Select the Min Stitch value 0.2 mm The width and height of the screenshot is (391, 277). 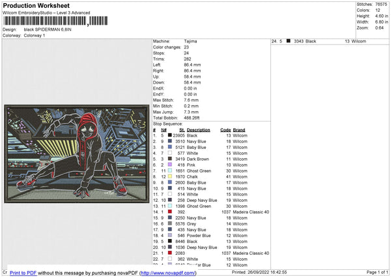(x=191, y=106)
